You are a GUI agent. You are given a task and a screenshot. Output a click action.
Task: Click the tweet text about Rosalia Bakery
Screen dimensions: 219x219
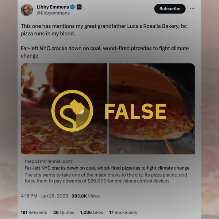104,30
